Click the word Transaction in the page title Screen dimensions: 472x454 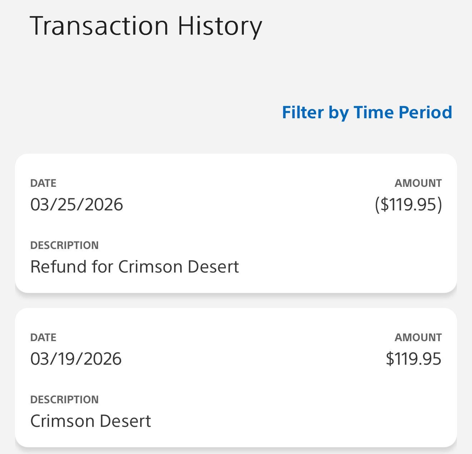99,26
